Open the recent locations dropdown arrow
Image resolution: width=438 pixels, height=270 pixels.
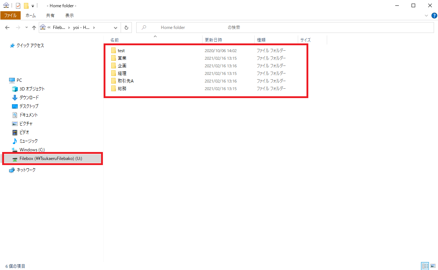(x=26, y=28)
